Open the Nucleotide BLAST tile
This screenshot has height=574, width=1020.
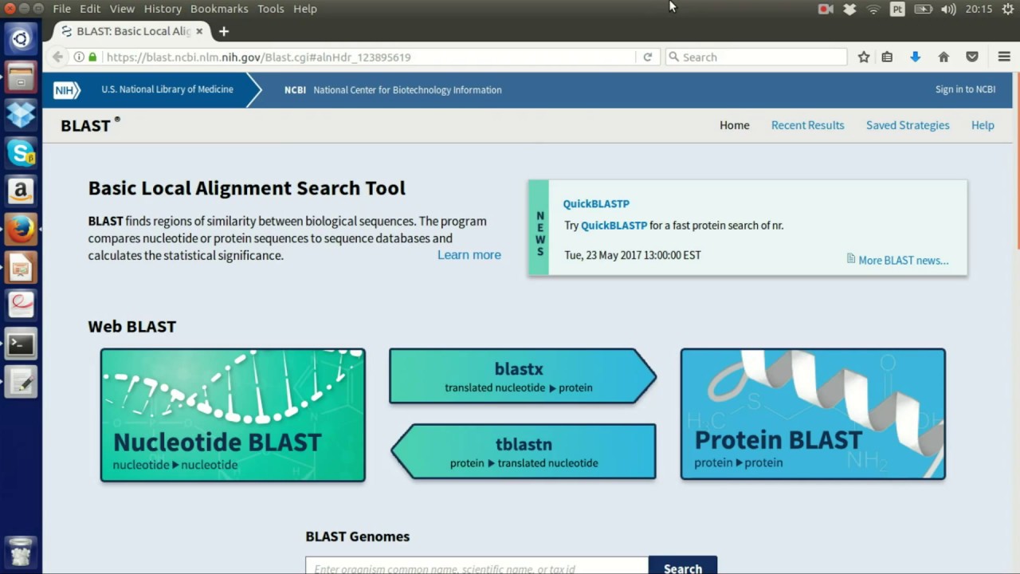click(233, 415)
